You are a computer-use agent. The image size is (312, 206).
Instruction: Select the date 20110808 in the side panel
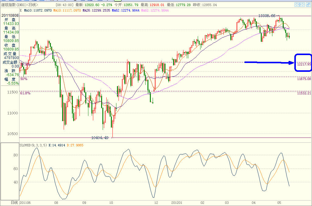pyautogui.click(x=10, y=15)
